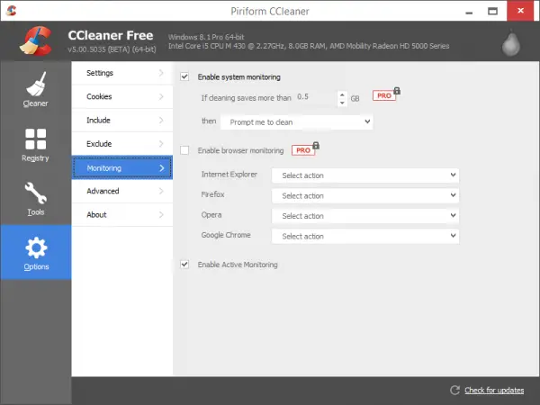
Task: Open the Exclude options page
Action: point(121,144)
